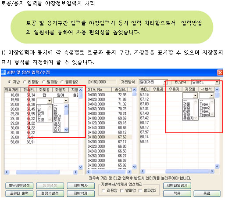Select the 지반 radio button
The image size is (225, 200).
click(x=9, y=82)
